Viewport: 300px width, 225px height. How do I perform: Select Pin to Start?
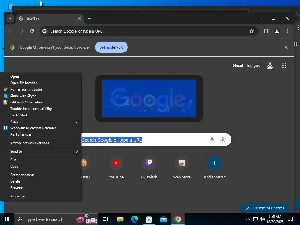coord(41,115)
